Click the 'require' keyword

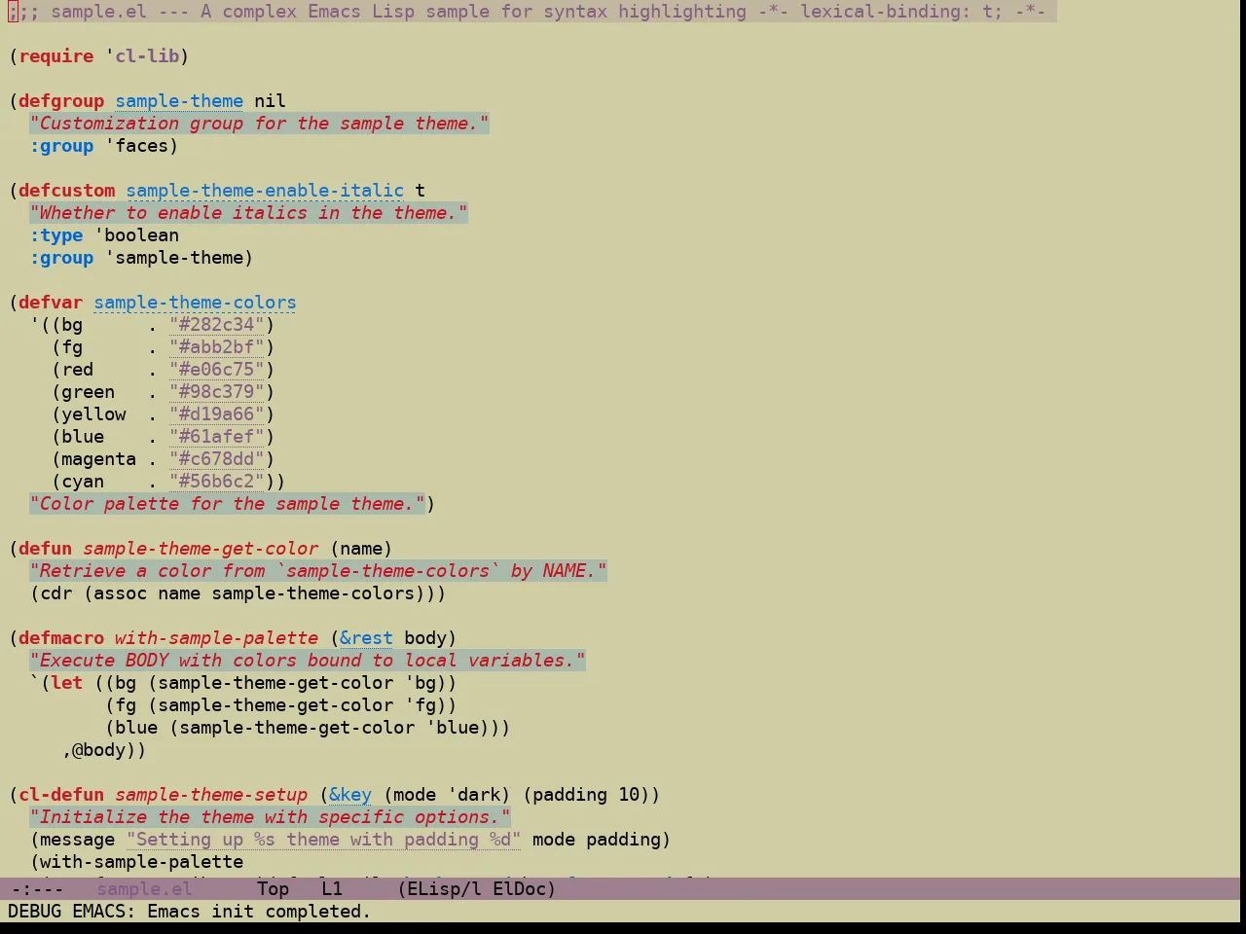[x=56, y=56]
